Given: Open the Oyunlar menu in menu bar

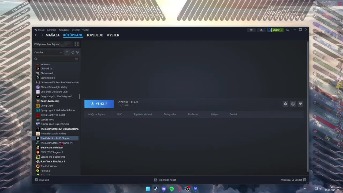Looking at the screenshot, I should pos(76,30).
